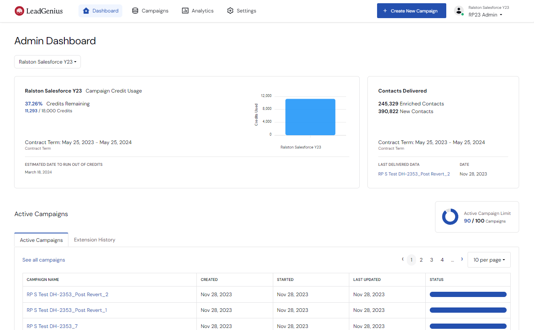The height and width of the screenshot is (330, 534).
Task: Click the user avatar icon
Action: click(459, 11)
